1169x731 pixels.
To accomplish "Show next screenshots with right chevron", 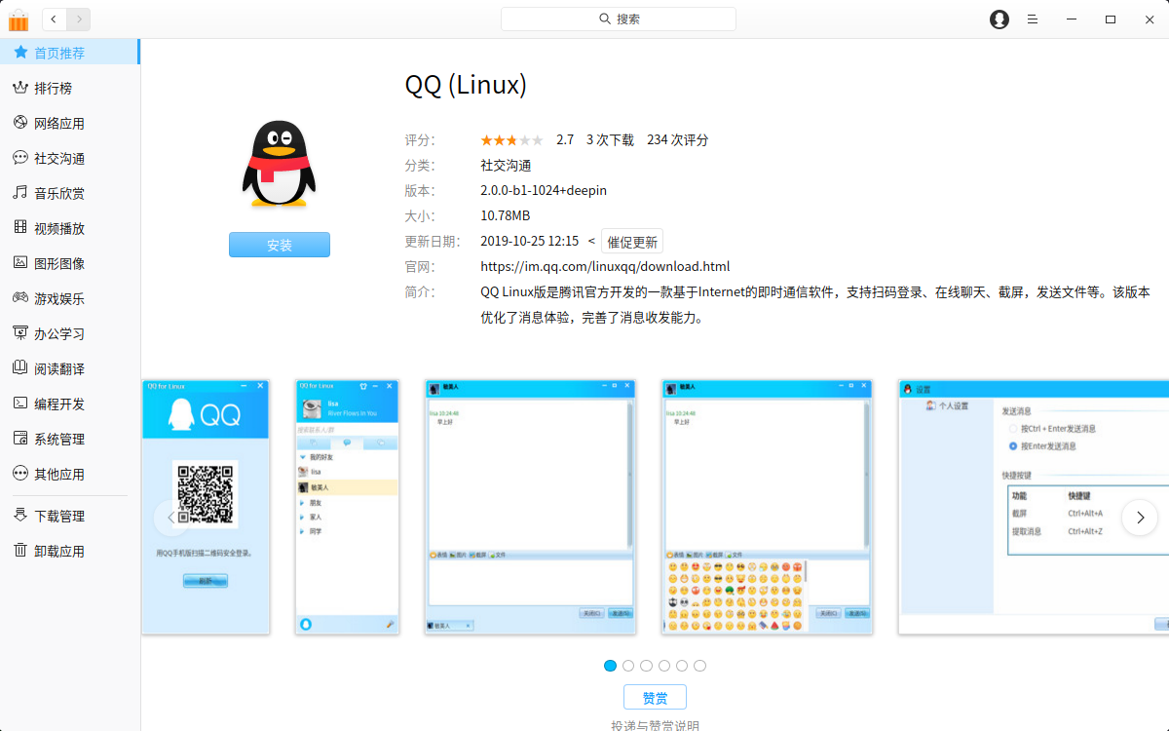I will tap(1140, 518).
